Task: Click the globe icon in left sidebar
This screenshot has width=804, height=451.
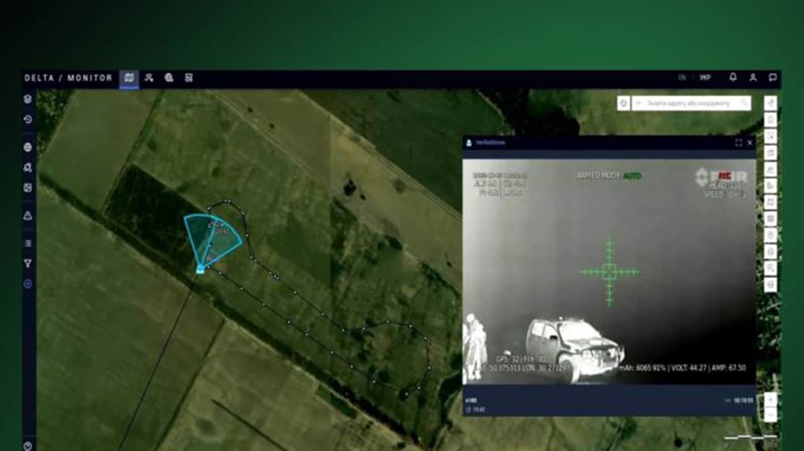Action: (28, 147)
